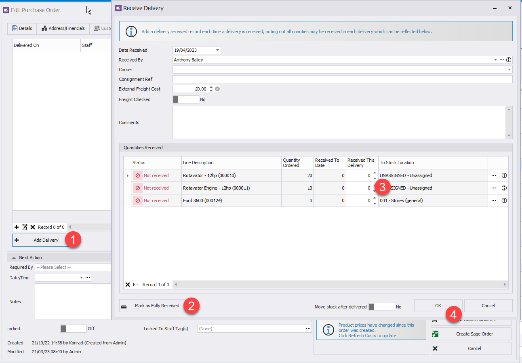
Task: Click the horizontal scrollbar in Quantities Received
Action: (x=339, y=285)
